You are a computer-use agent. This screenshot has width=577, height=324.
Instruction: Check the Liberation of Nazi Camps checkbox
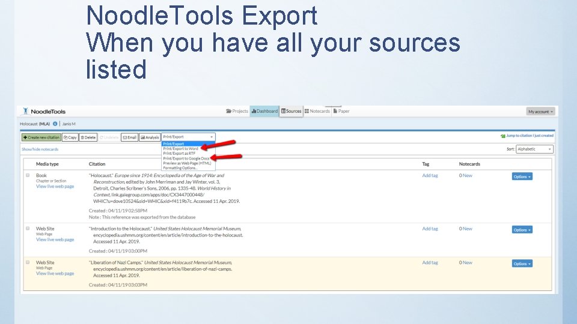point(28,262)
